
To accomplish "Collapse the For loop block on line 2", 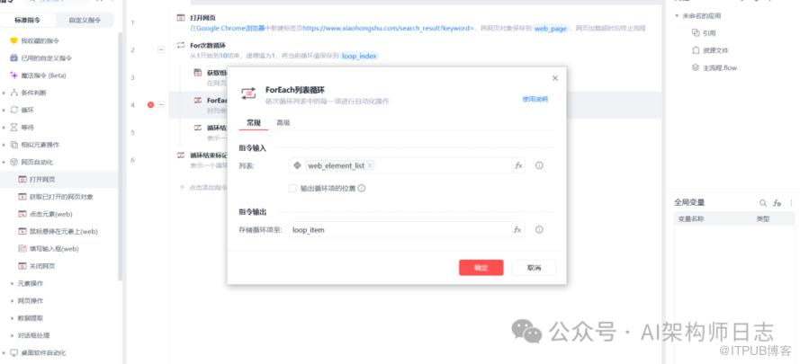I will pyautogui.click(x=161, y=50).
